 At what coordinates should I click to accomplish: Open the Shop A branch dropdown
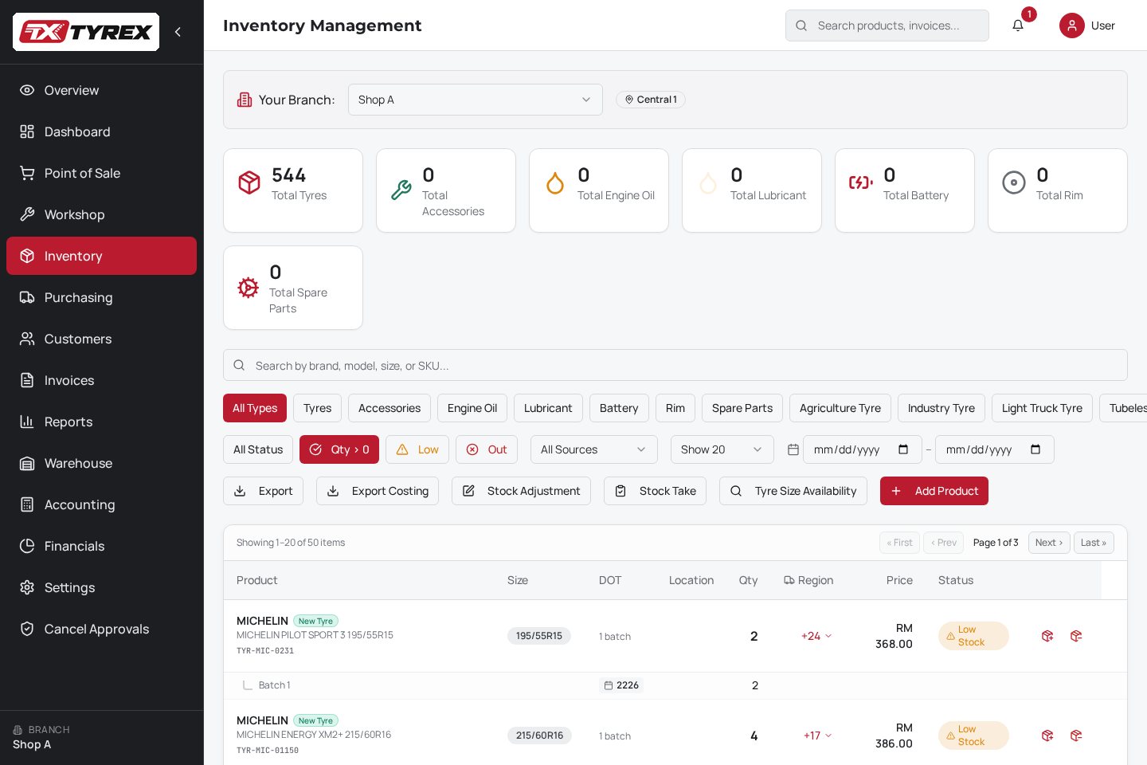(476, 100)
